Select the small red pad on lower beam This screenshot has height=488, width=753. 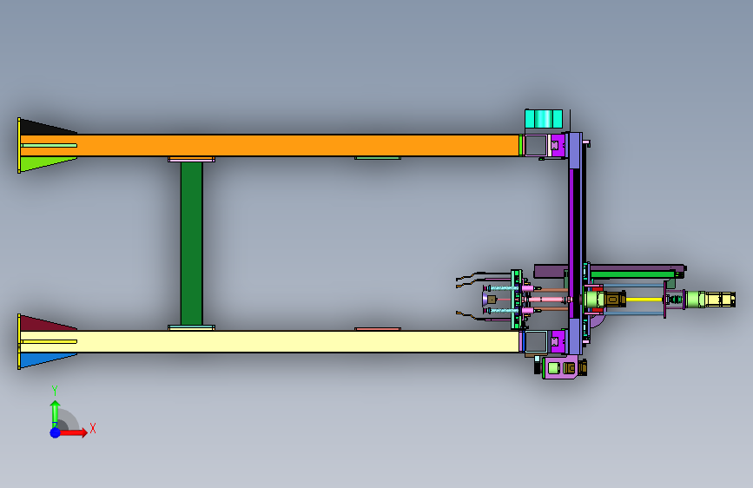(x=378, y=329)
